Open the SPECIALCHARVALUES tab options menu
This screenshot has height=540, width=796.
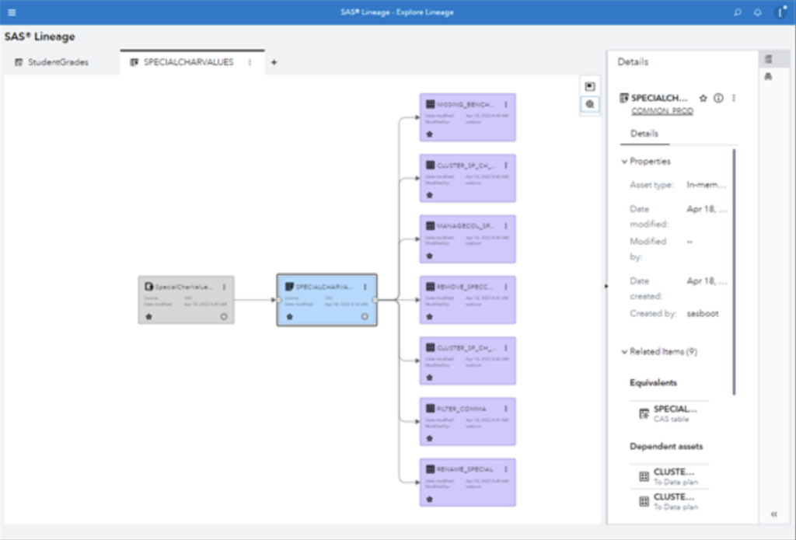click(x=250, y=62)
